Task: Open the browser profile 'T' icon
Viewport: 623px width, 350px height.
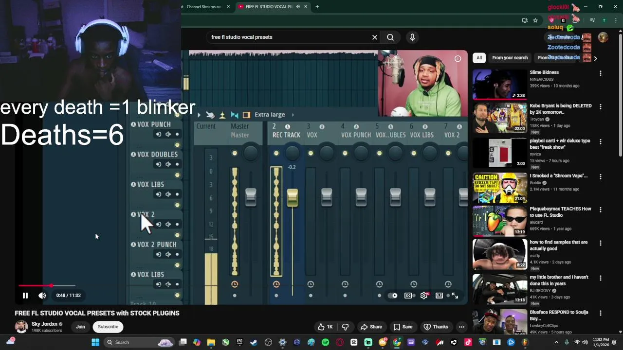Action: point(604,20)
